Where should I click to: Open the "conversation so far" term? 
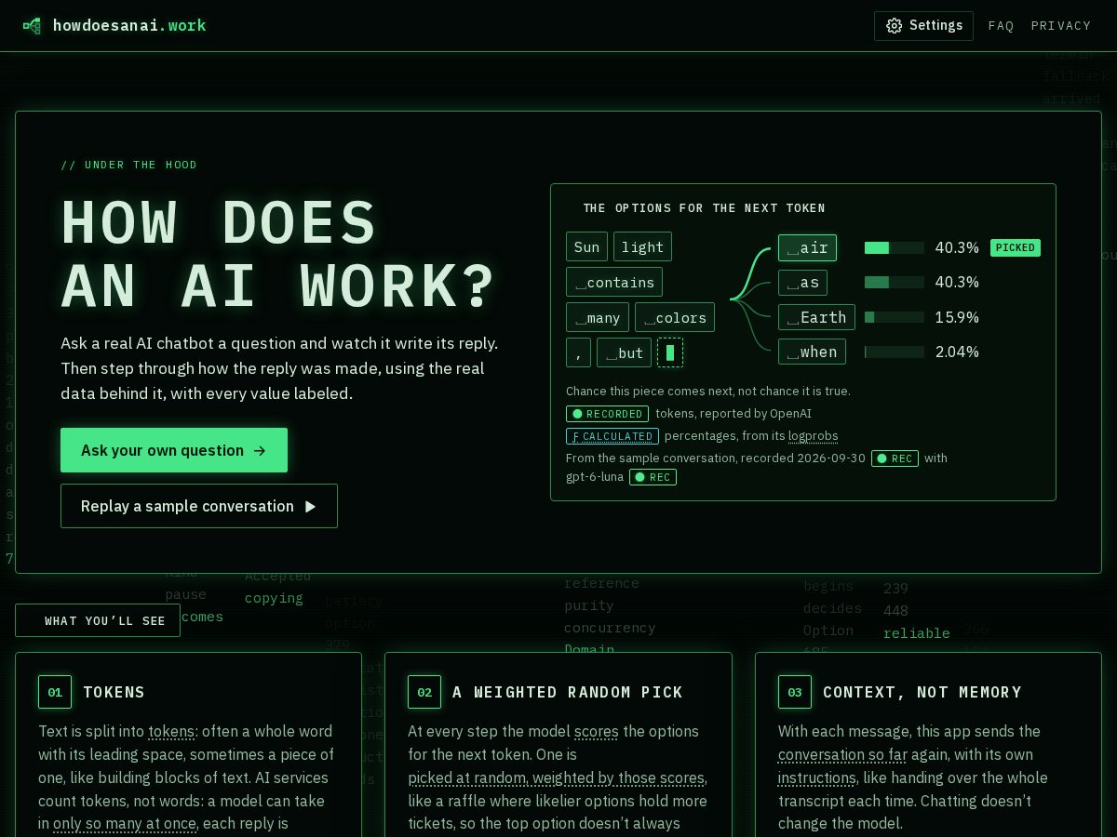pos(842,755)
